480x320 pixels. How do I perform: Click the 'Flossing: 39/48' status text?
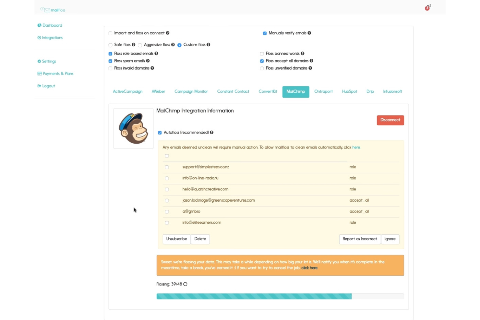tap(169, 284)
